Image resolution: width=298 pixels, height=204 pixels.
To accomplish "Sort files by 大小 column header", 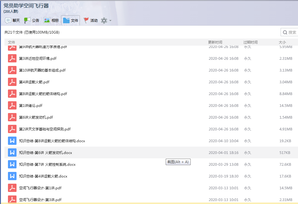I will coord(282,42).
